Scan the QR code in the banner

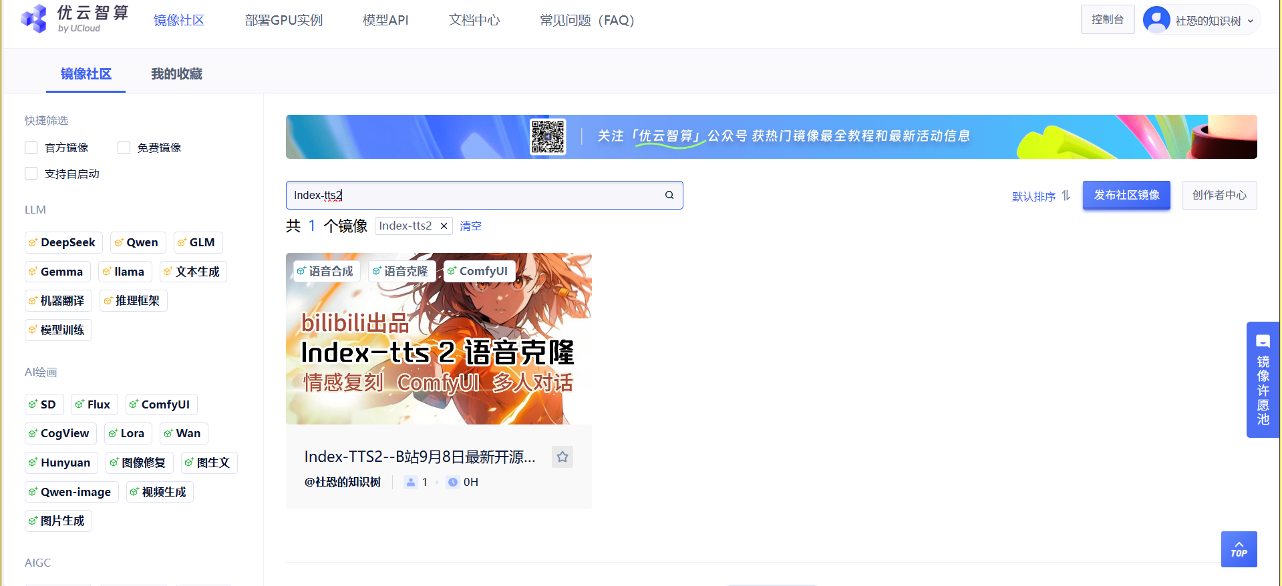(x=548, y=137)
